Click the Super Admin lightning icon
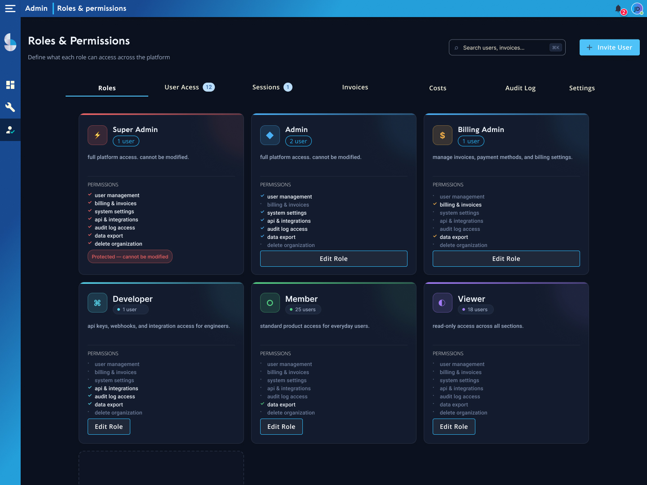Screen dimensions: 647x485 point(97,135)
